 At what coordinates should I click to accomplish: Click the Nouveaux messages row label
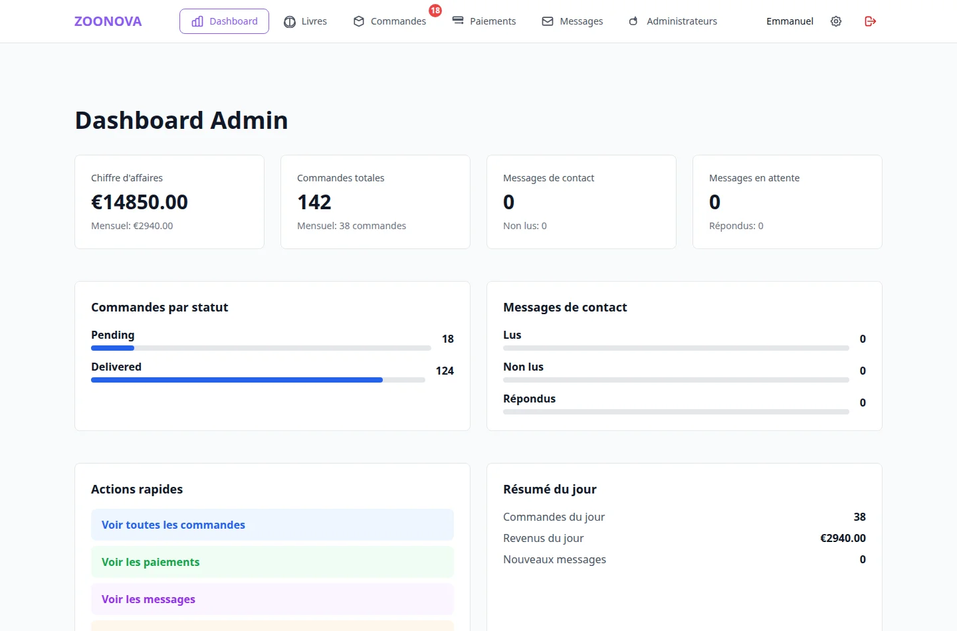point(554,559)
